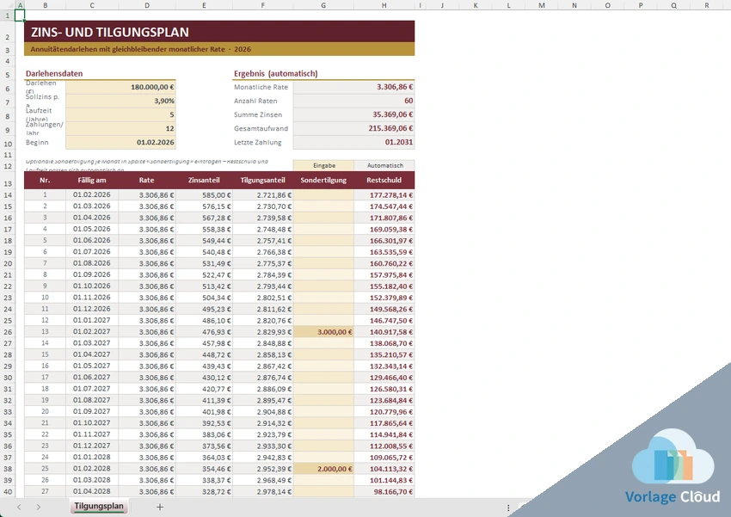This screenshot has height=517, width=731.
Task: Click the Monatliche Rate result 3.306,86 €
Action: tap(353, 87)
